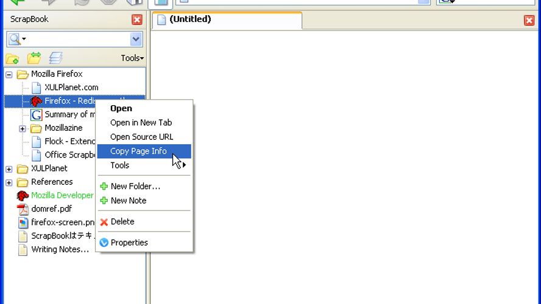Click the domref.pdf PDF icon

coord(23,209)
